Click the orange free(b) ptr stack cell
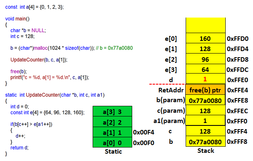This screenshot has width=253, height=161. pyautogui.click(x=205, y=90)
